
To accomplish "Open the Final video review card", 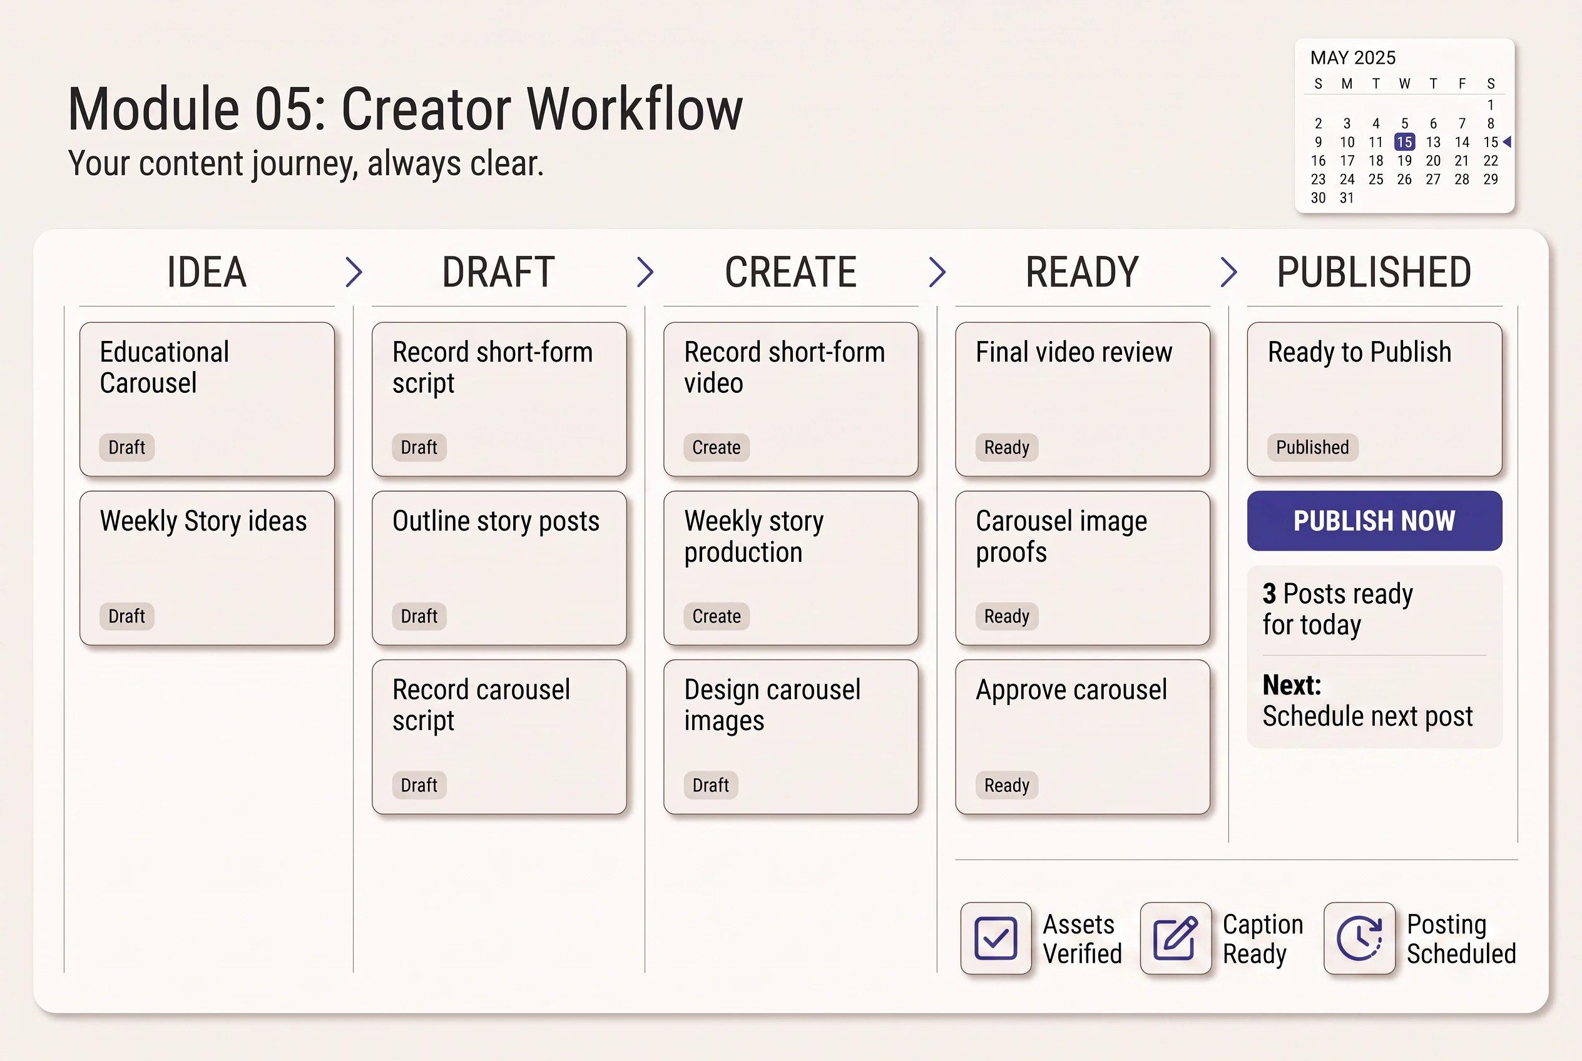I will (1083, 399).
